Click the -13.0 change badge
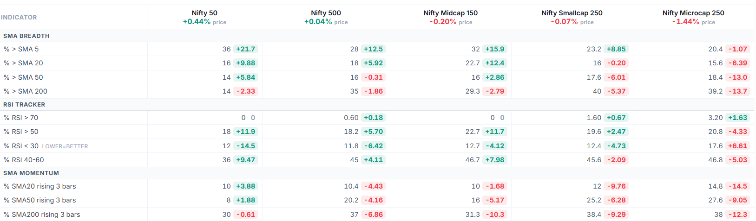 coord(737,77)
